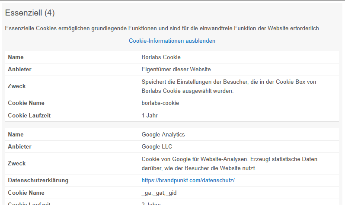345x209 pixels.
Task: Open the brandpunkt.com/datenschutz link
Action: (x=188, y=180)
